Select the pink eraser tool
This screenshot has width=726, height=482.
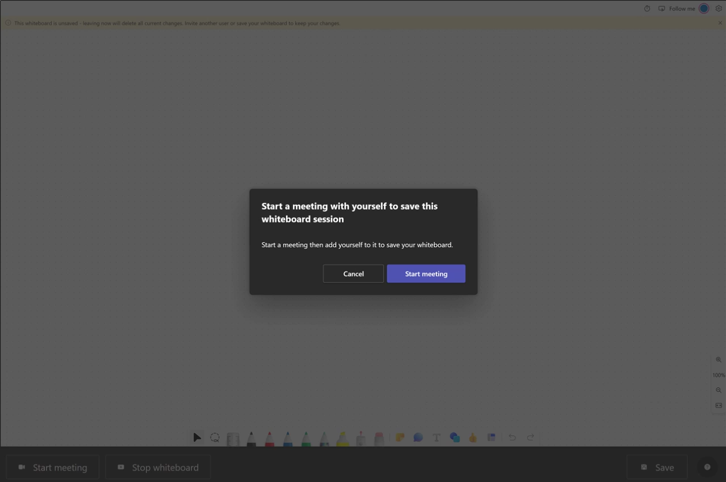tap(379, 439)
